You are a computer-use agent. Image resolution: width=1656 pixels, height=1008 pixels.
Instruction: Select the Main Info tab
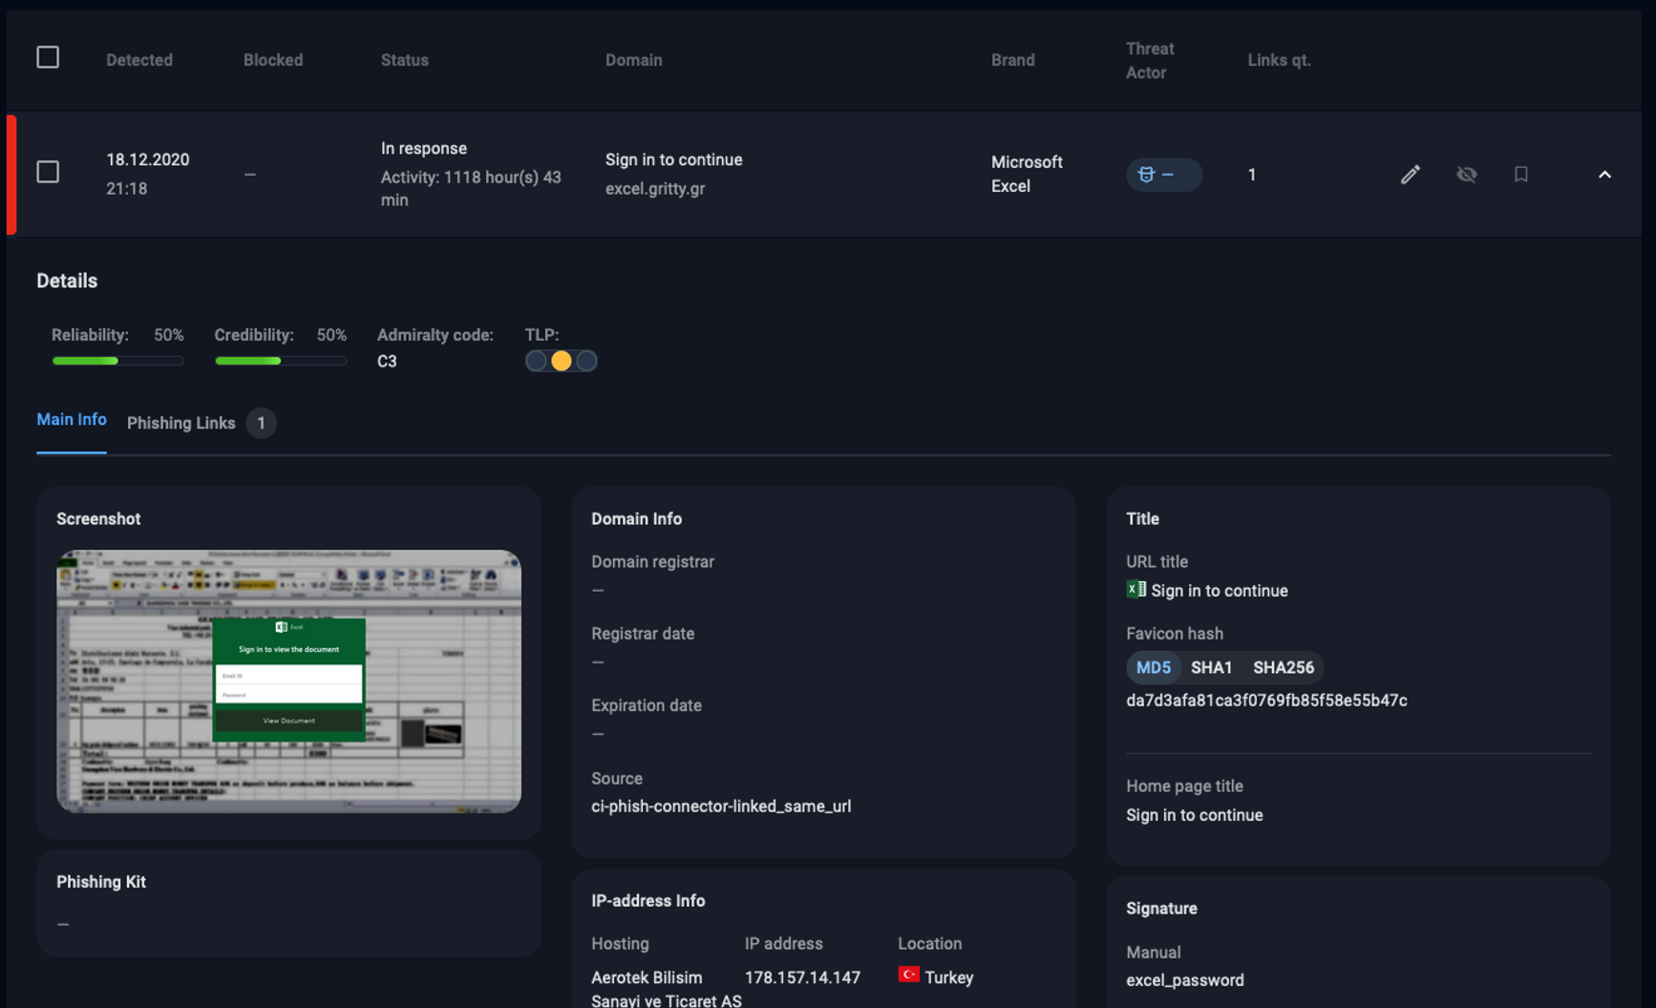[x=72, y=420]
